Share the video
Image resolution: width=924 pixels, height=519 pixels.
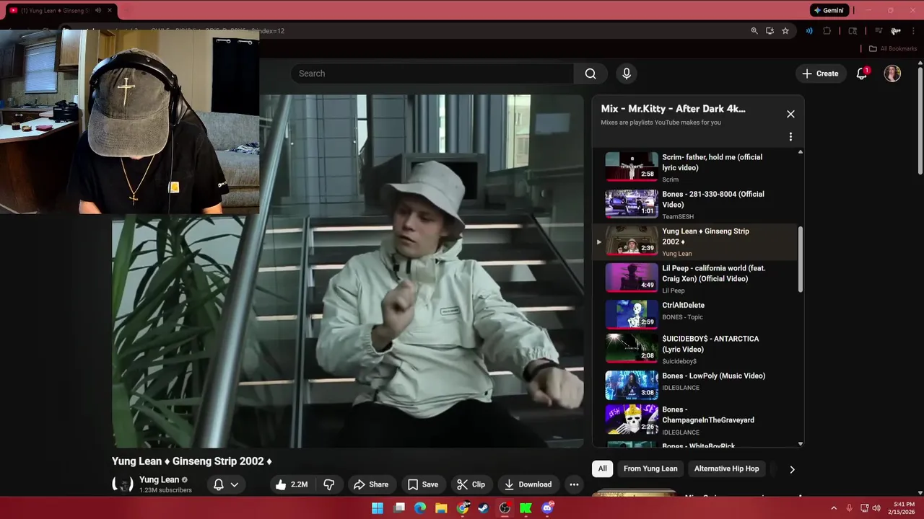click(x=371, y=484)
